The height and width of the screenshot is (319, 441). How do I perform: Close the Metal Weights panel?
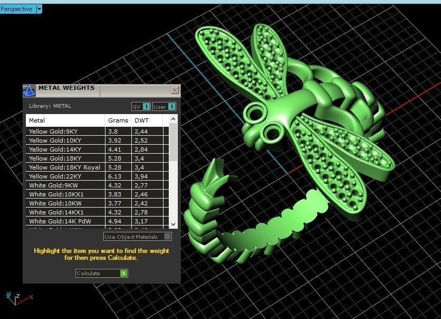point(175,90)
